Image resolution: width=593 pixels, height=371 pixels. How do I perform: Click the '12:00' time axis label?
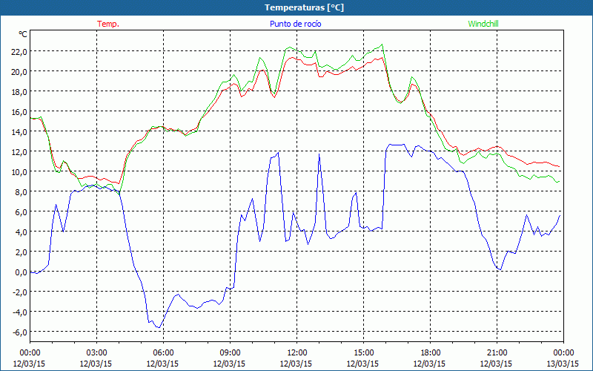[x=296, y=353]
